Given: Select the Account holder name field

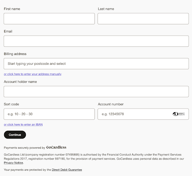Looking at the screenshot, I should pos(96,91).
